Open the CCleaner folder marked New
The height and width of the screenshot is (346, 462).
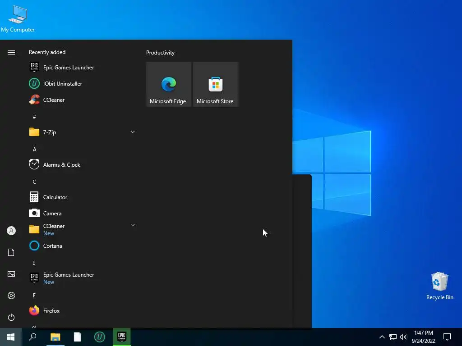click(82, 229)
